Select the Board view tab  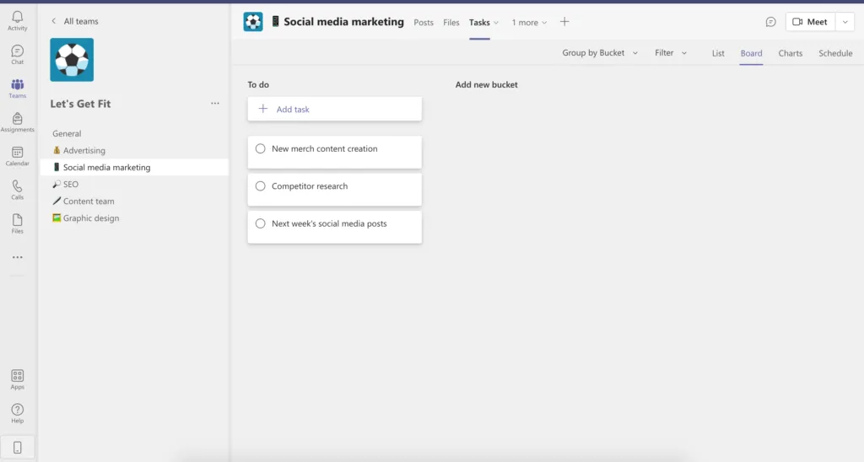coord(751,53)
